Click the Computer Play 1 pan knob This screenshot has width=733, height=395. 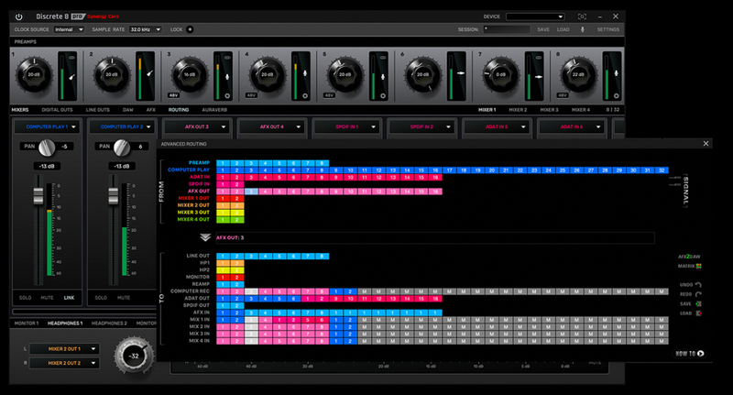click(x=47, y=148)
